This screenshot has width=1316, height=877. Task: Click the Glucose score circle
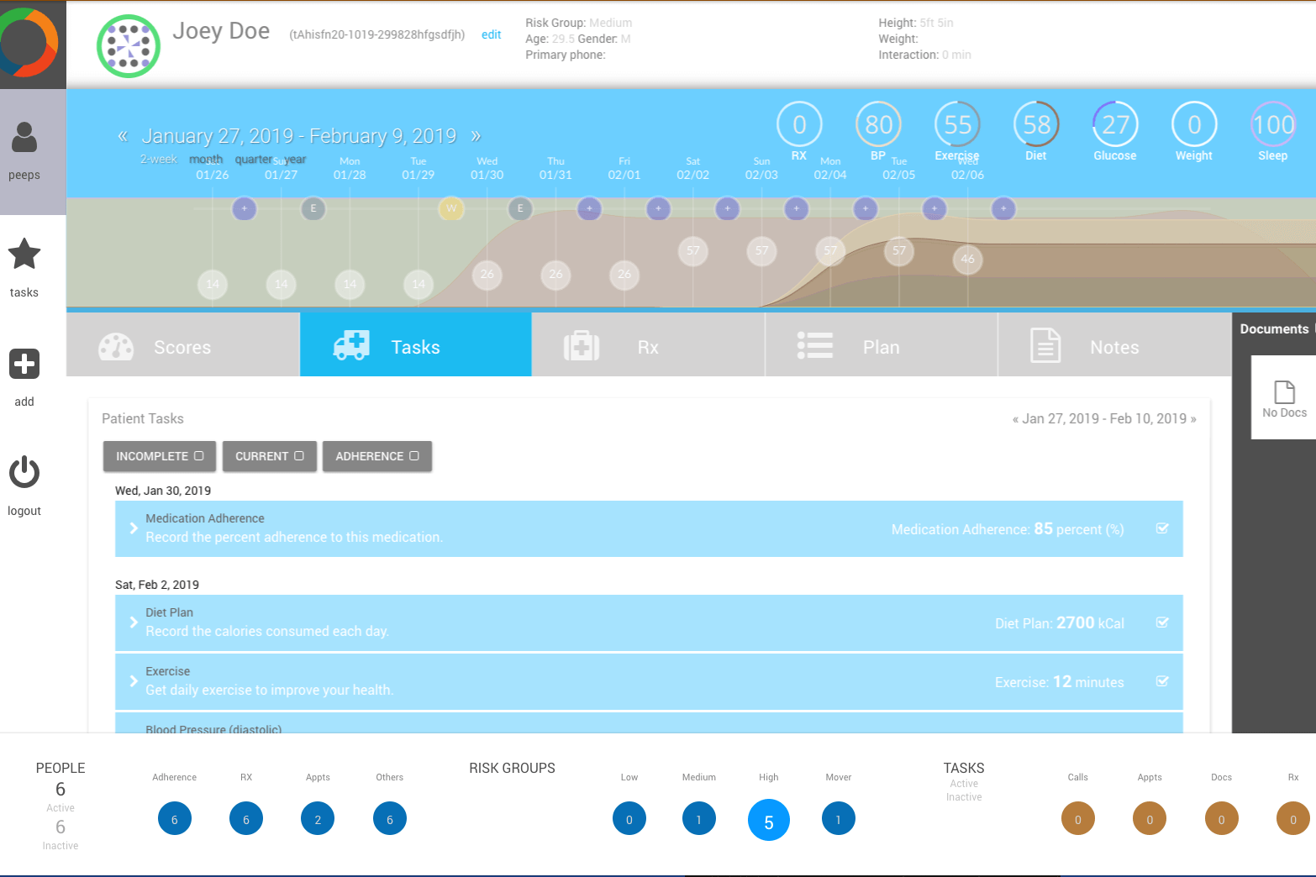point(1115,124)
